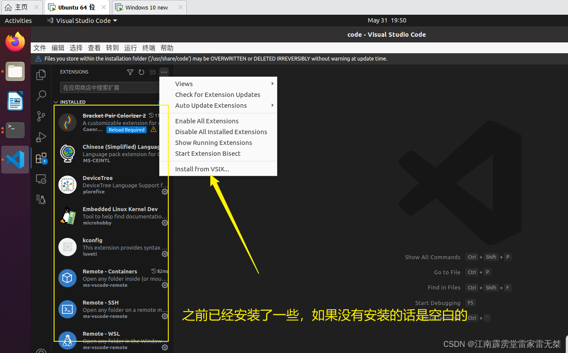568x353 pixels.
Task: Open the Explorer view in activity bar
Action: [41, 75]
